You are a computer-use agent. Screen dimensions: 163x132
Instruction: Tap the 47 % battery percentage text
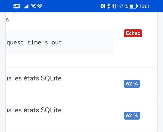(123, 6)
